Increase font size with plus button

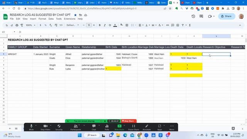(x=94, y=25)
